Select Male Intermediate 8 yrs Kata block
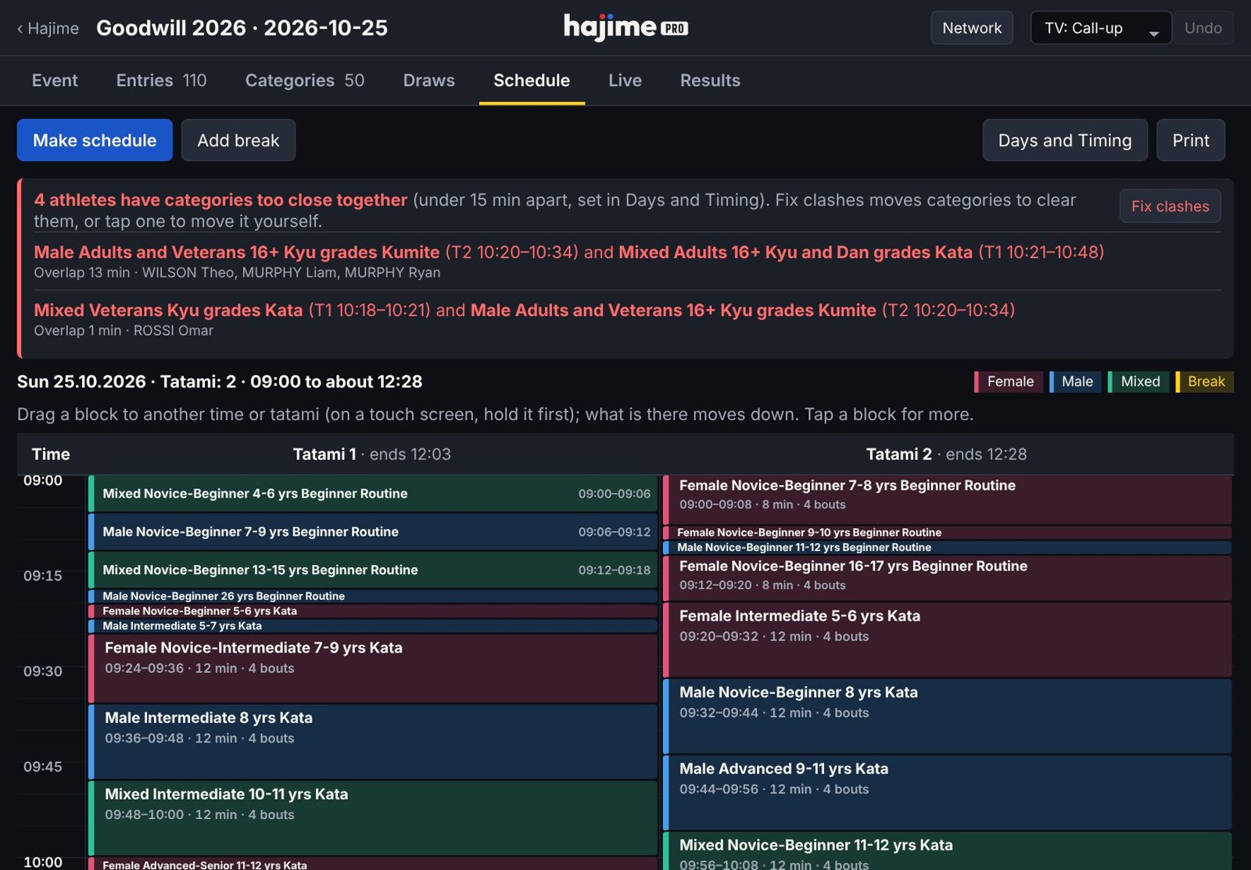 [x=373, y=742]
